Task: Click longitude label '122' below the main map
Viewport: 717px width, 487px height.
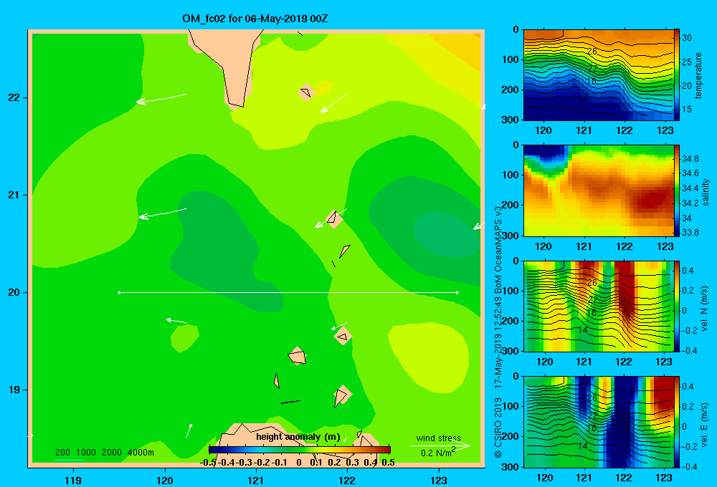Action: click(x=348, y=480)
